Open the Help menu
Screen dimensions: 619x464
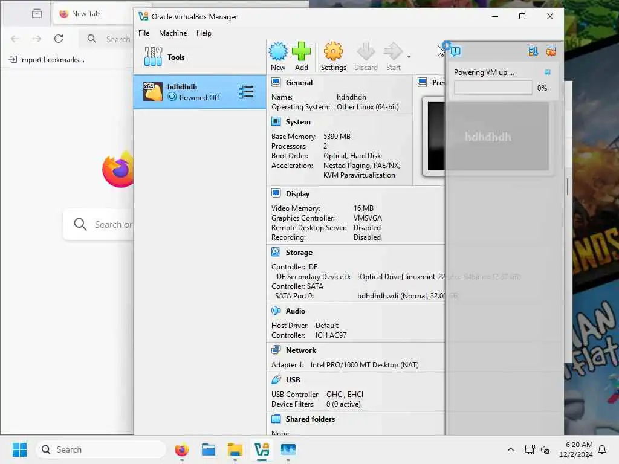click(x=204, y=33)
